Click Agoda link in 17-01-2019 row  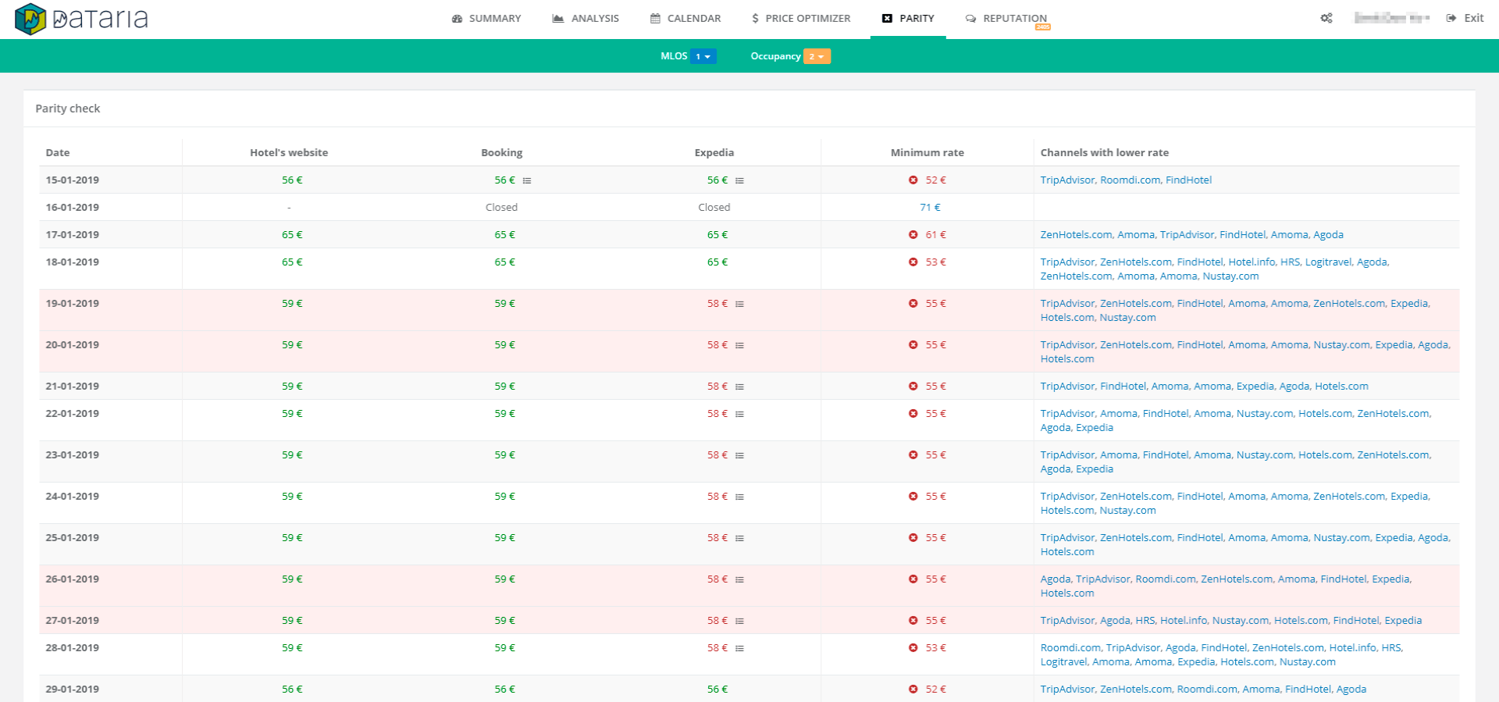[x=1328, y=234]
